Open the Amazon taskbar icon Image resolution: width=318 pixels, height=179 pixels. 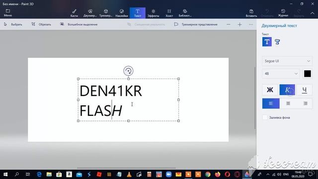(x=69, y=175)
